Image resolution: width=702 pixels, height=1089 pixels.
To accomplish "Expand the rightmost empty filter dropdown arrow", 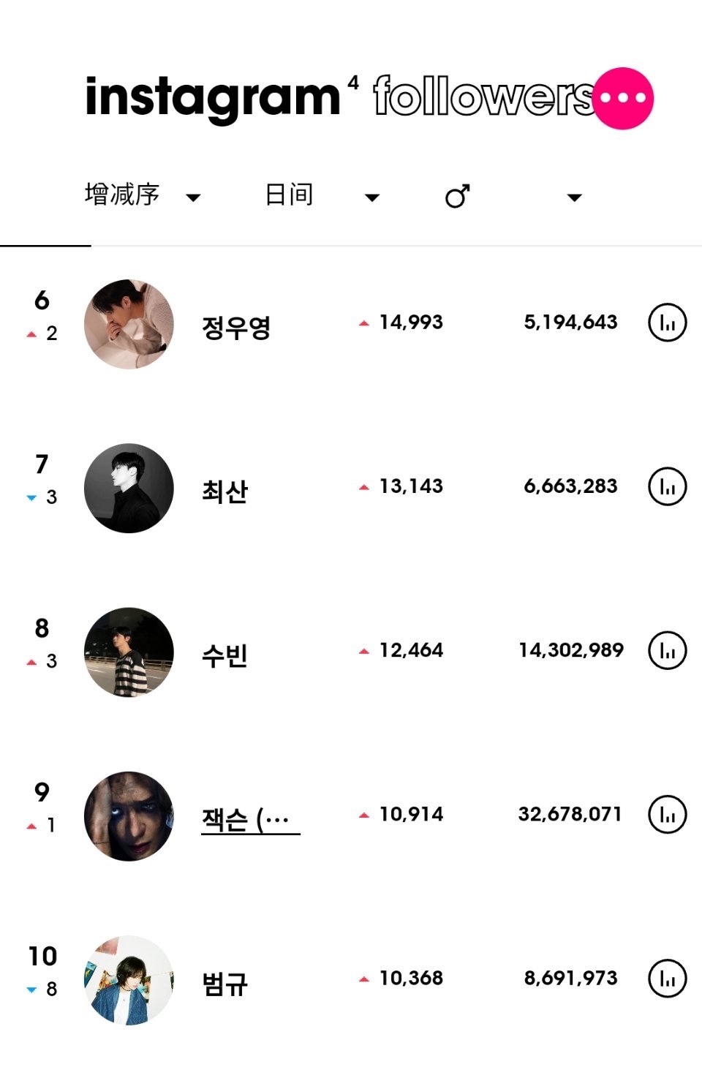I will (x=575, y=197).
